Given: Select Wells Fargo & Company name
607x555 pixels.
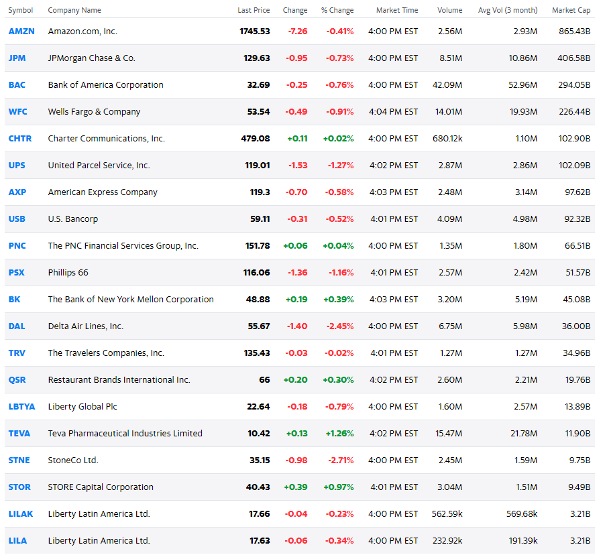Looking at the screenshot, I should click(94, 112).
